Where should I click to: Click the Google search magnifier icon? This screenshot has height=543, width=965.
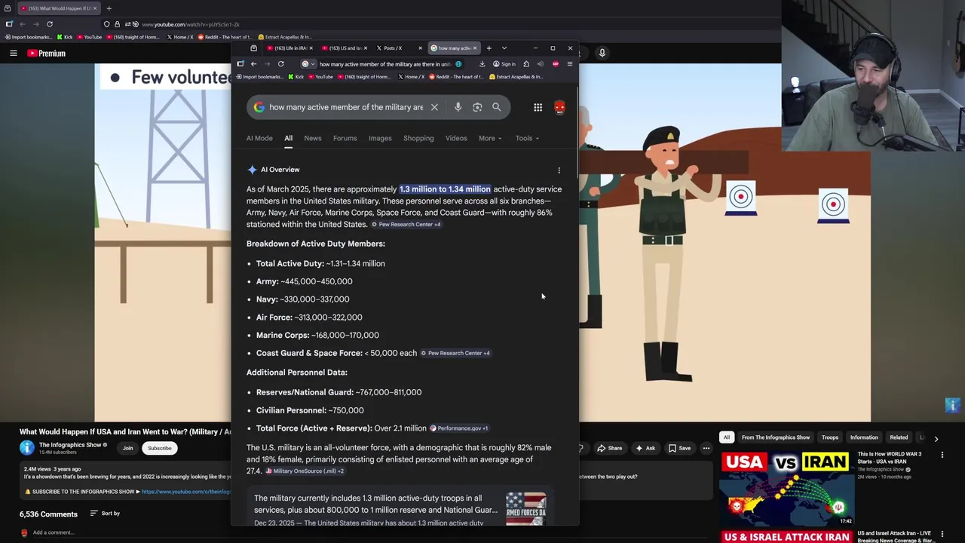[496, 107]
